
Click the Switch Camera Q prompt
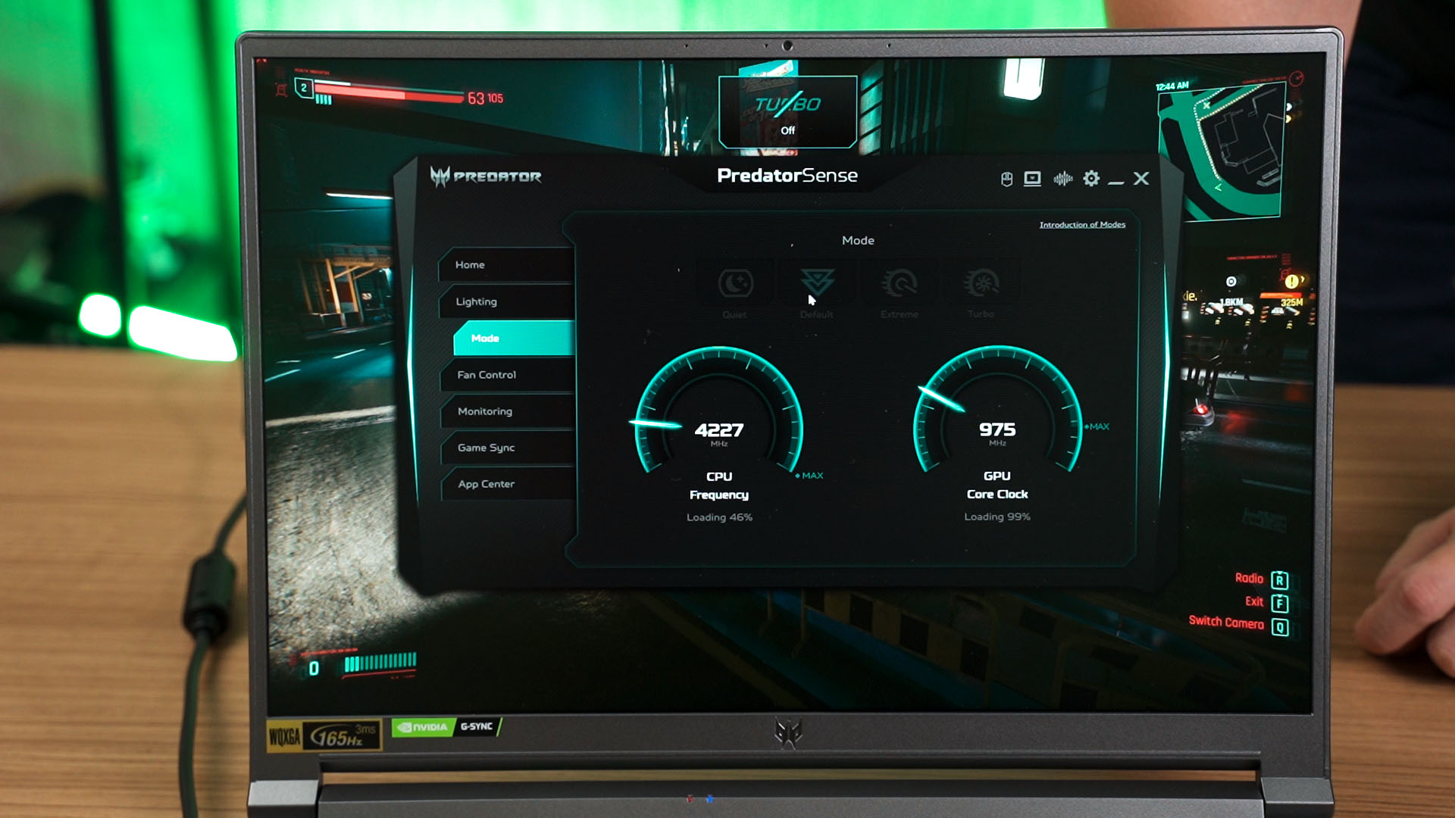tap(1238, 624)
